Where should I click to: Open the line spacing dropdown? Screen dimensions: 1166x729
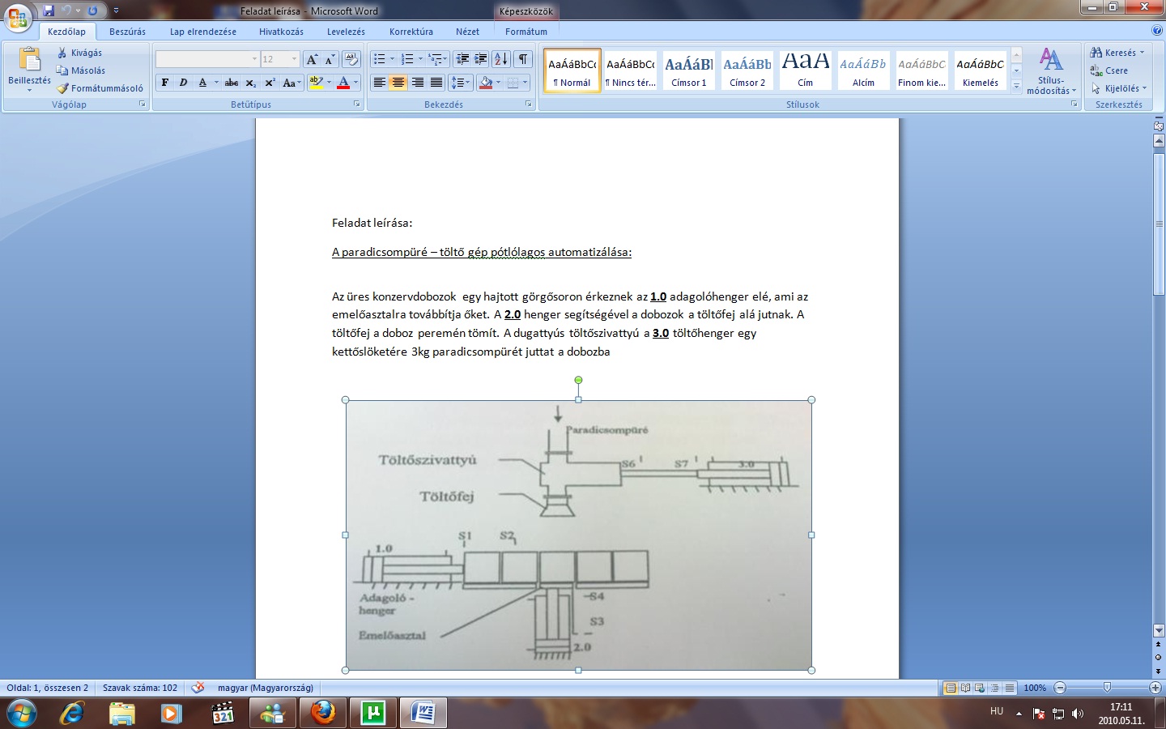461,83
